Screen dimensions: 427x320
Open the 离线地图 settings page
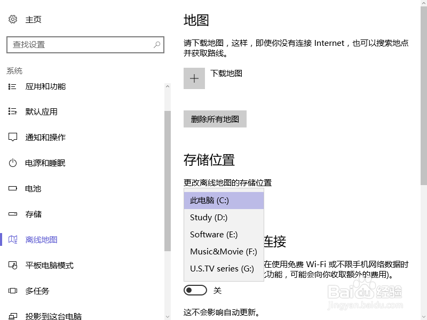coord(43,239)
